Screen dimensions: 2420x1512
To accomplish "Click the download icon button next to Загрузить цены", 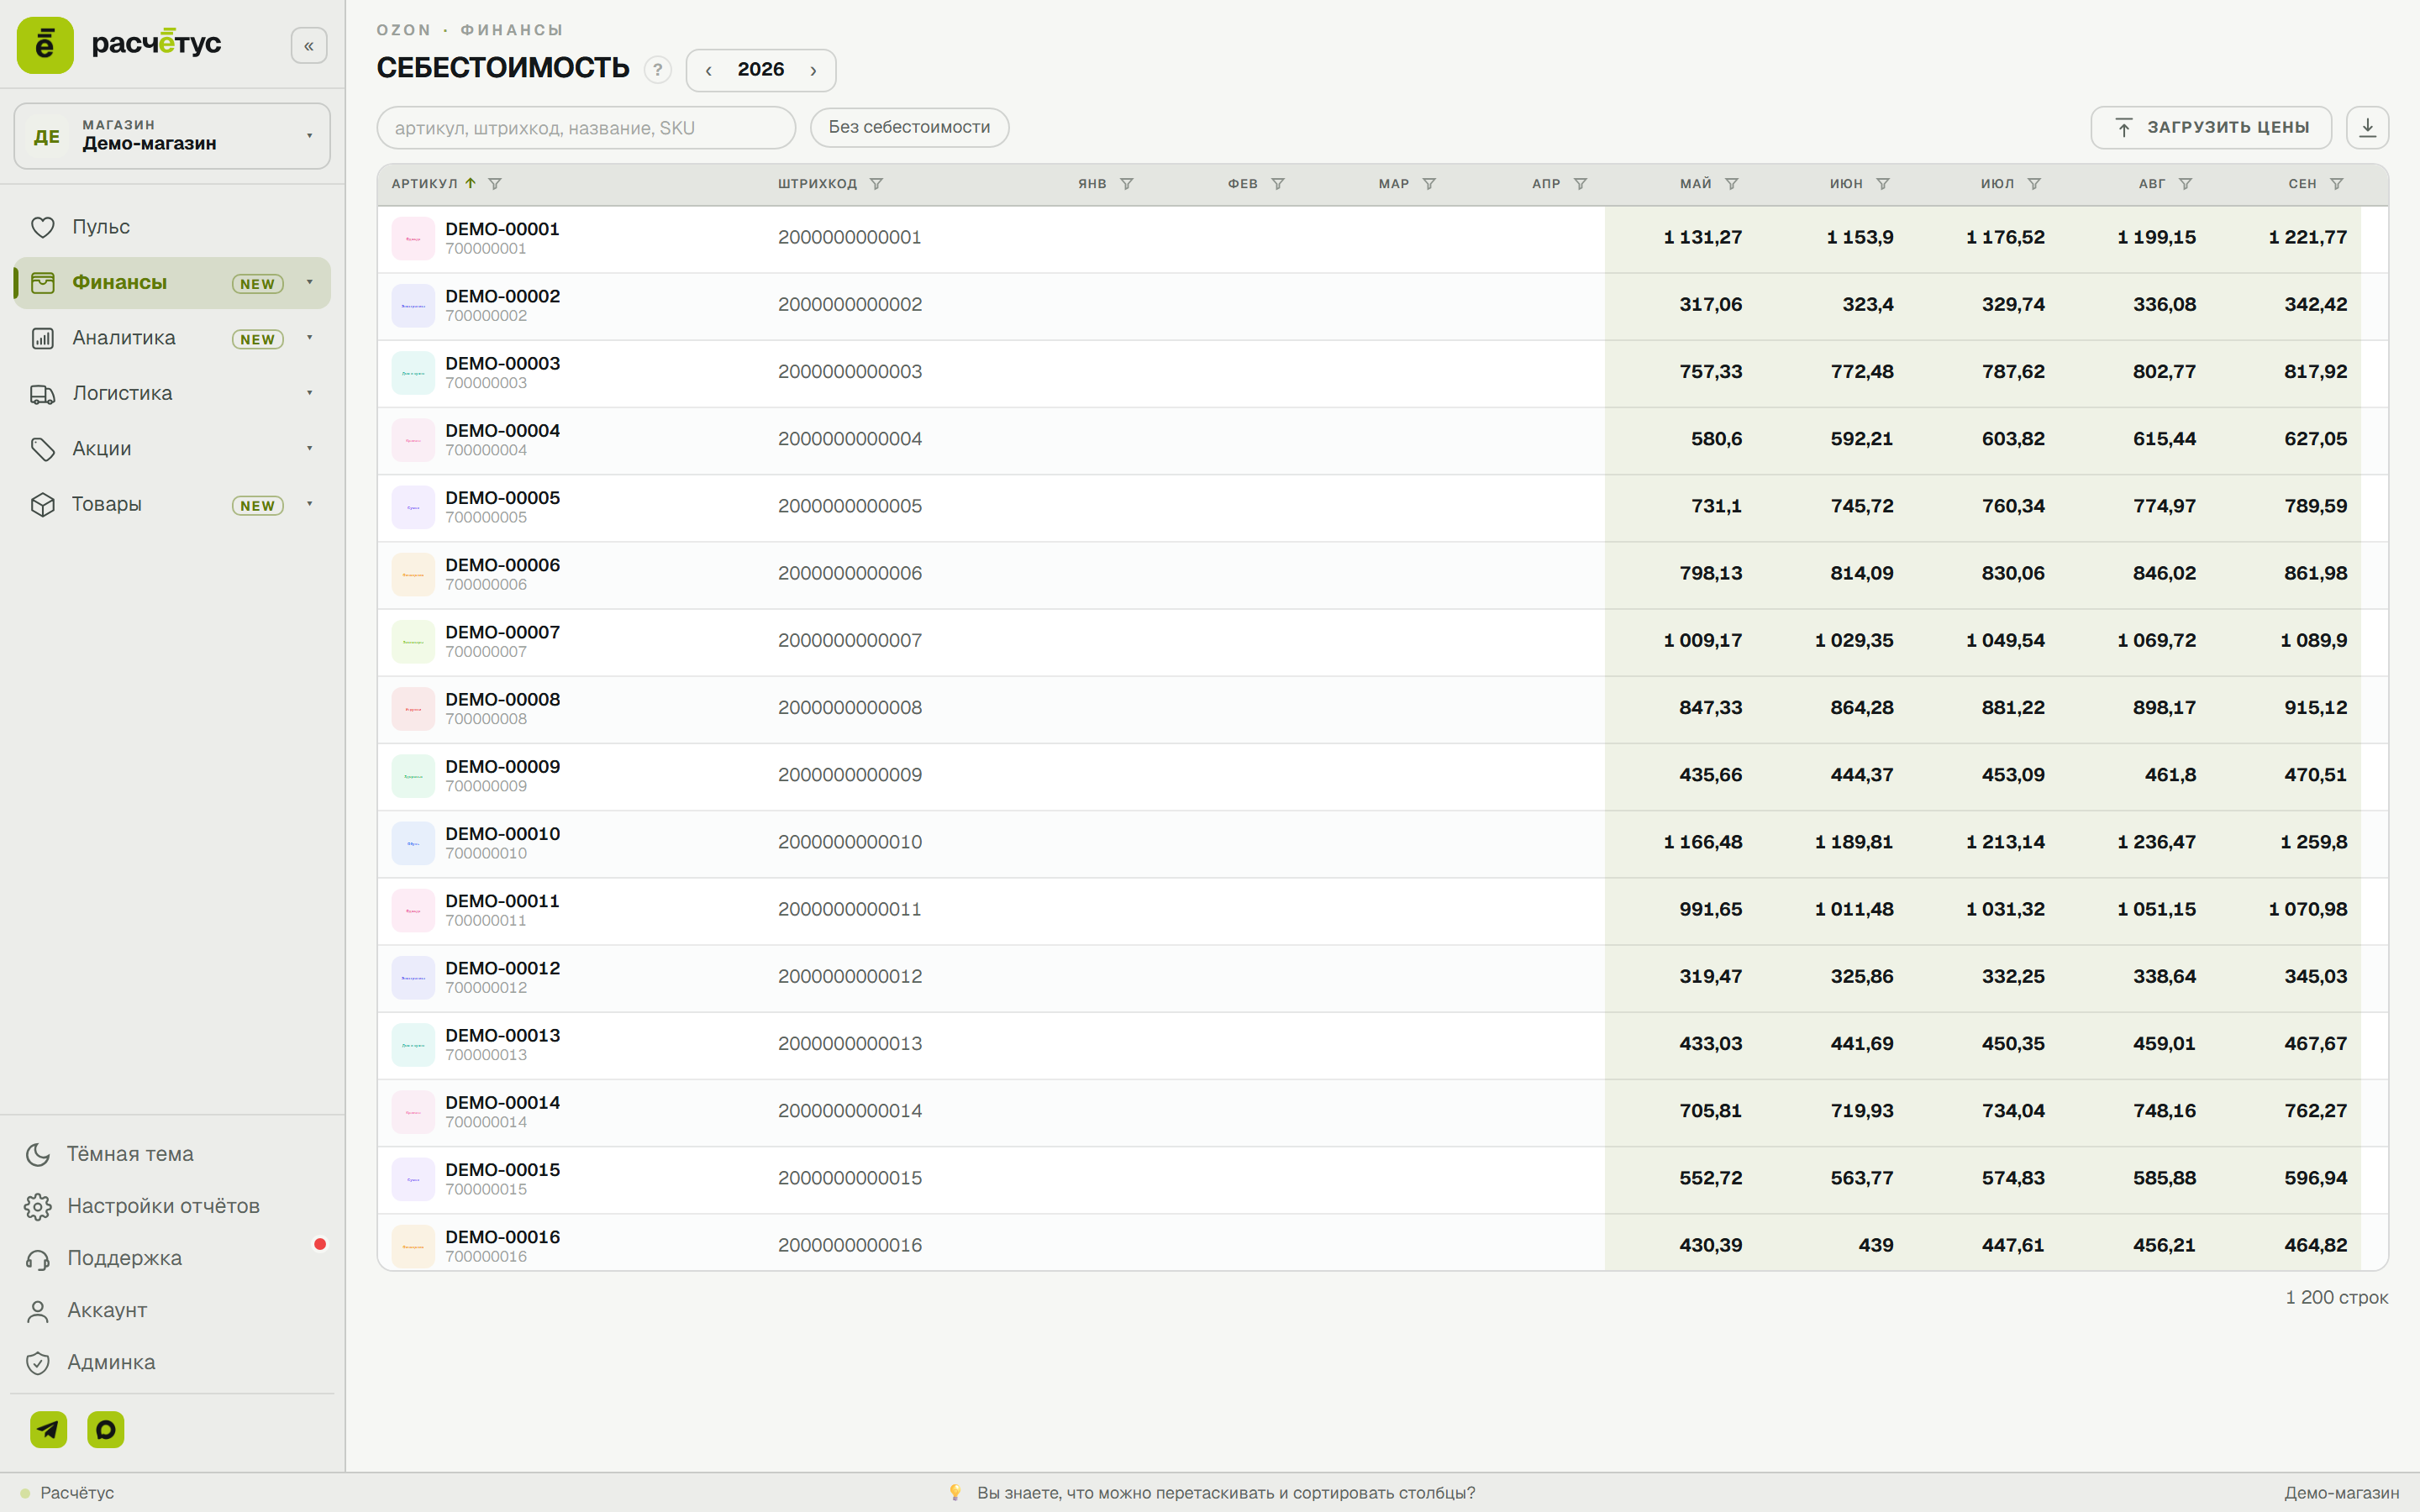I will pyautogui.click(x=2367, y=127).
